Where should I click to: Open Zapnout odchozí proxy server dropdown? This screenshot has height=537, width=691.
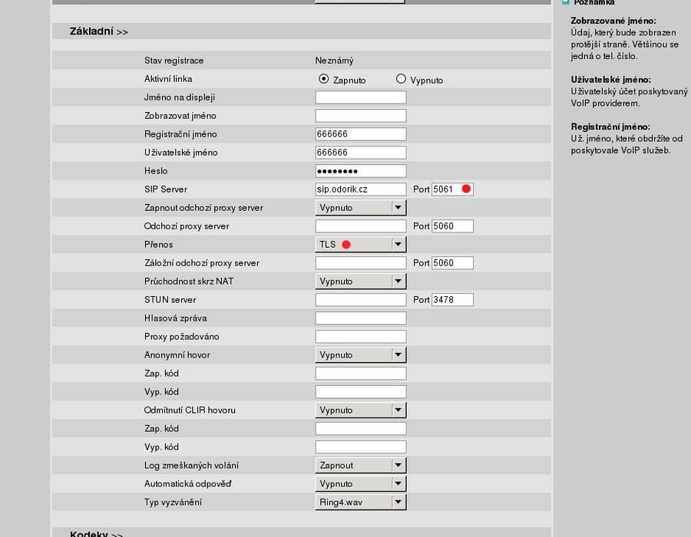click(x=361, y=208)
